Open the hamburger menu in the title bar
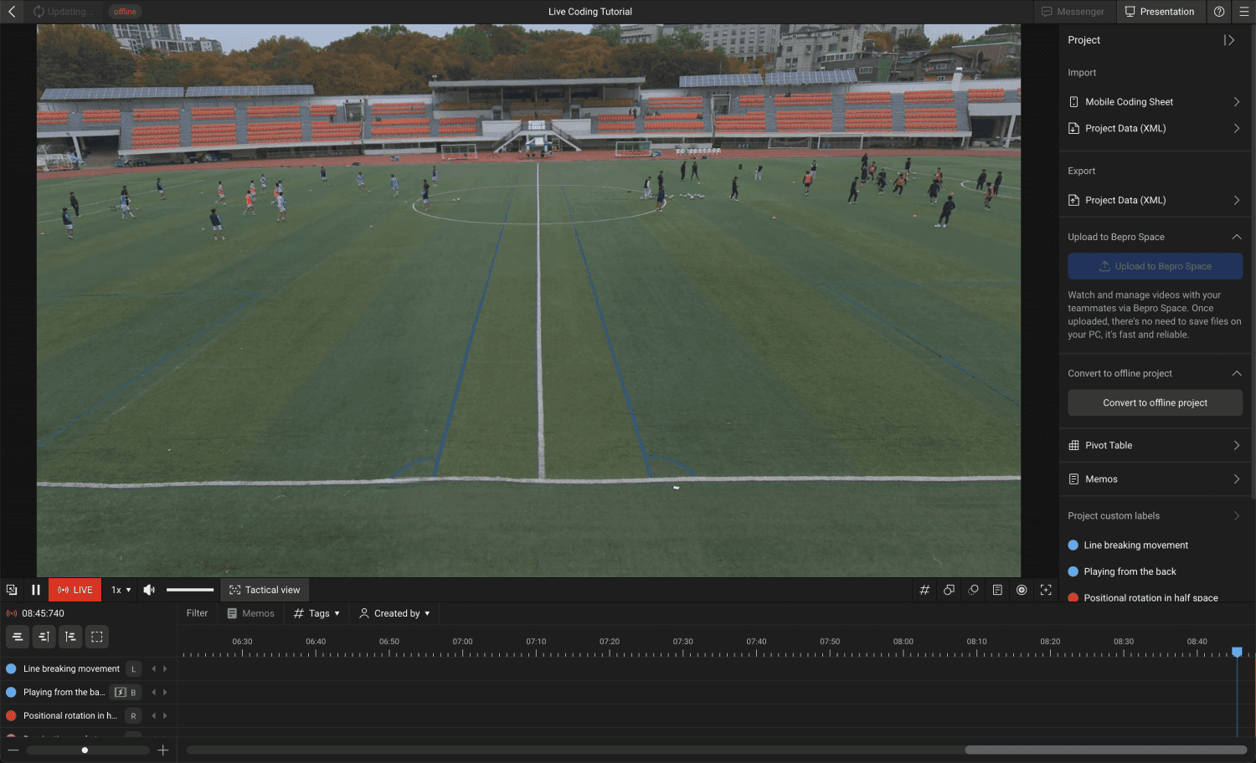The image size is (1256, 763). pyautogui.click(x=1244, y=12)
